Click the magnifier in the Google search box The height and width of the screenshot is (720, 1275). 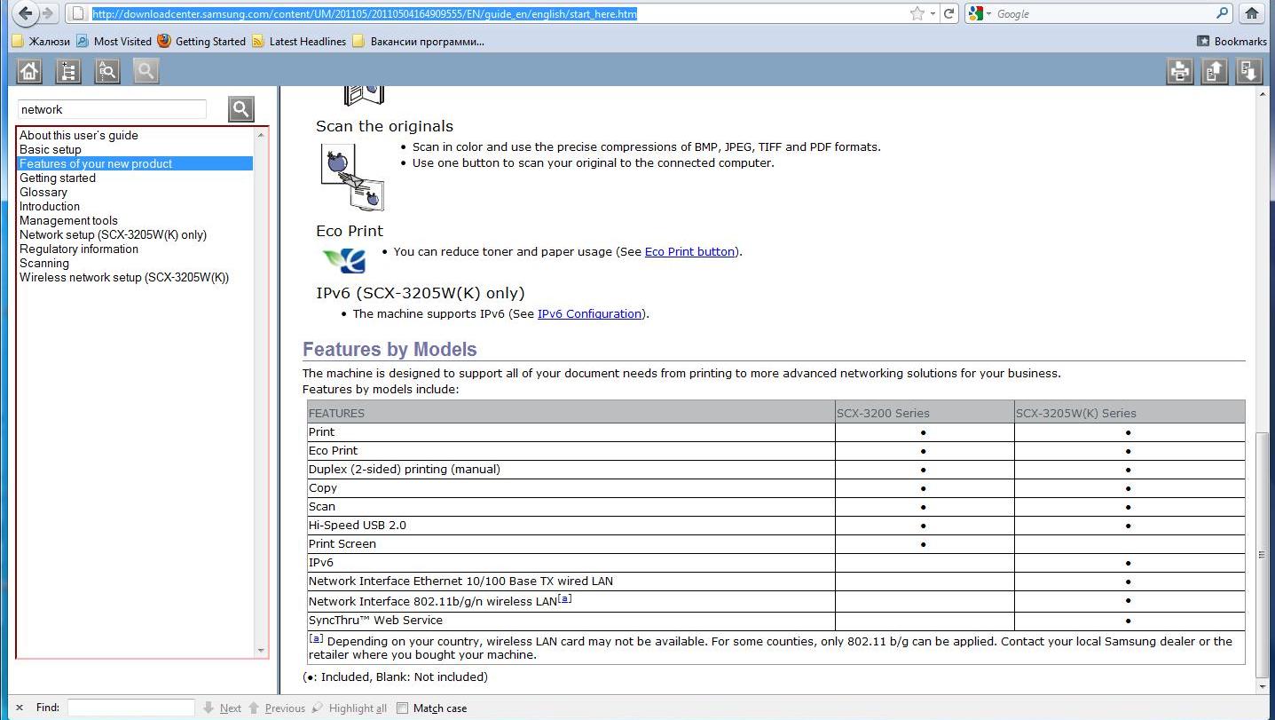(1222, 13)
